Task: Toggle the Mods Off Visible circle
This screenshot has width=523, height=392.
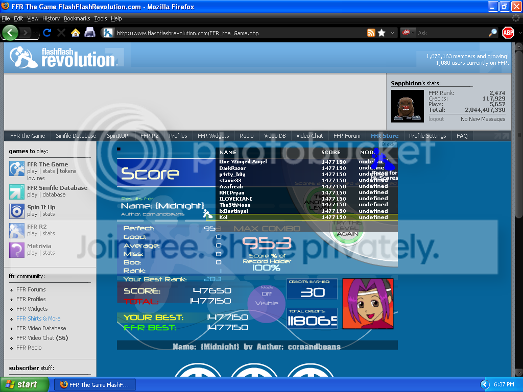Action: 266,299
